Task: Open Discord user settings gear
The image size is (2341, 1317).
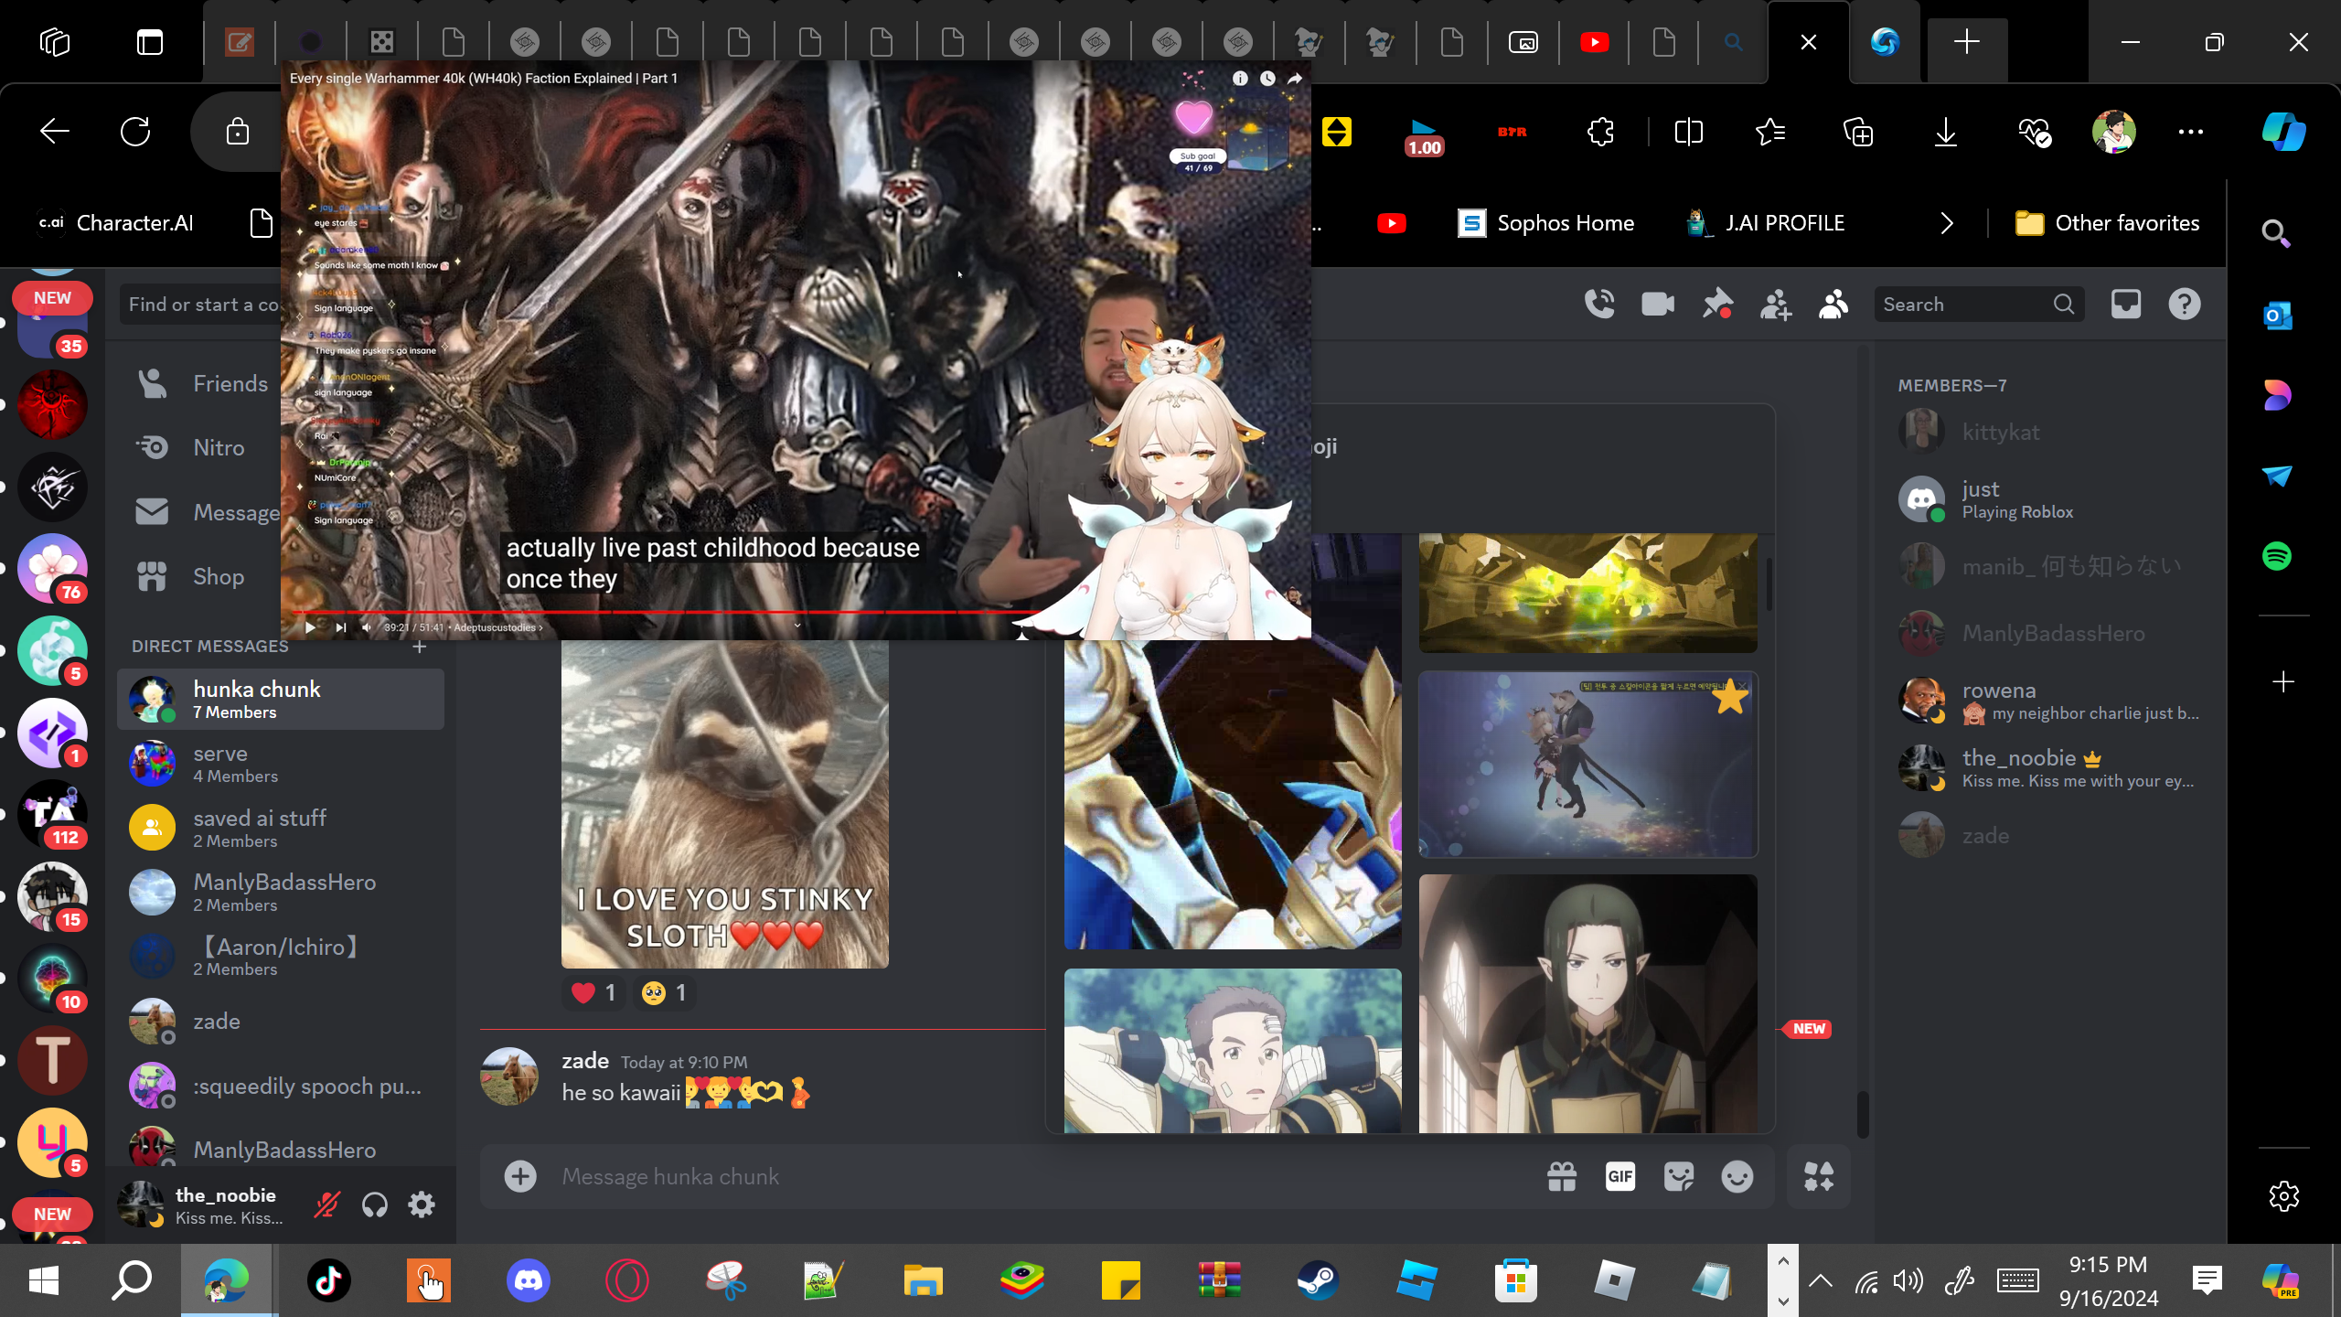Action: pos(422,1205)
